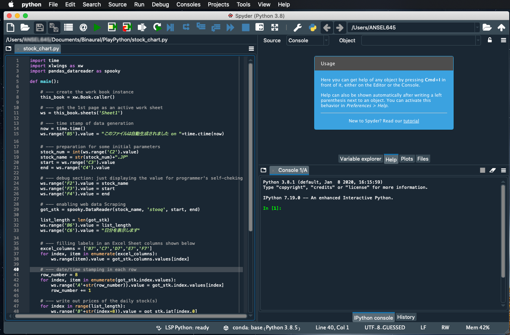Open Preferences with wrench icon
Viewport: 510px width, 335px height.
pyautogui.click(x=297, y=27)
